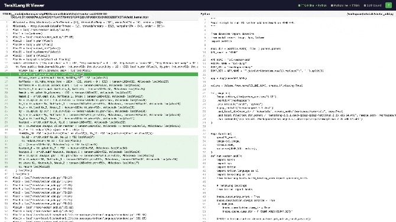Click the 'TTGIR line → Python' legend item
Viewport: 396px width, 222px height.
click(313, 5)
